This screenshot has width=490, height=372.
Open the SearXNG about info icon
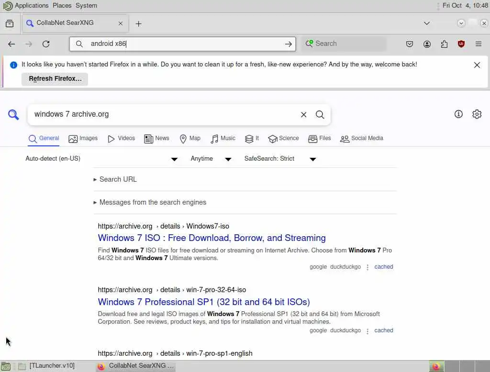(x=458, y=114)
